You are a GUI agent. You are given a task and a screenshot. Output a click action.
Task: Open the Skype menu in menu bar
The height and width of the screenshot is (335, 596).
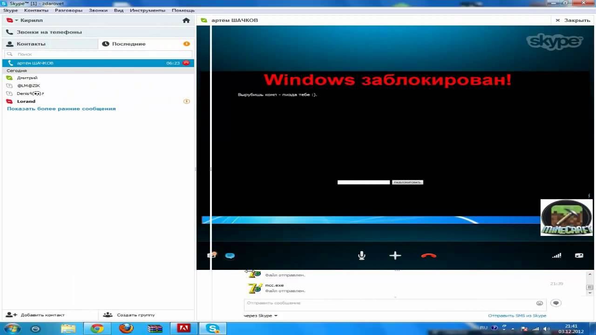(10, 10)
